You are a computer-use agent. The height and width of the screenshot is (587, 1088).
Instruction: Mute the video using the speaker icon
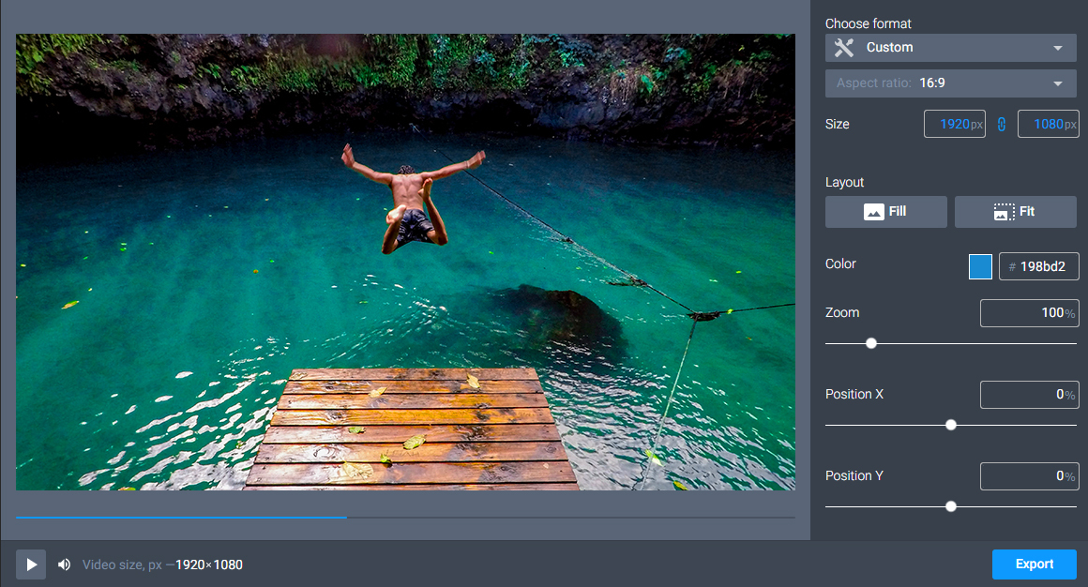click(x=64, y=564)
